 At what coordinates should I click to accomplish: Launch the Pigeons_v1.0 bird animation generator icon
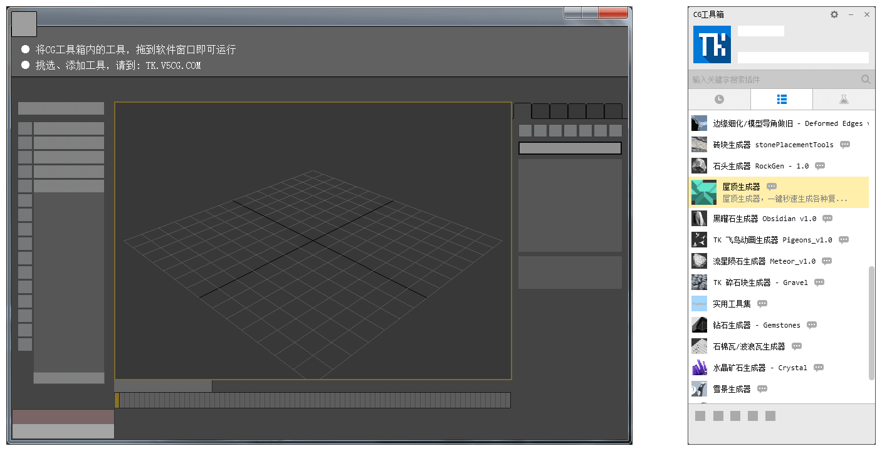point(698,239)
